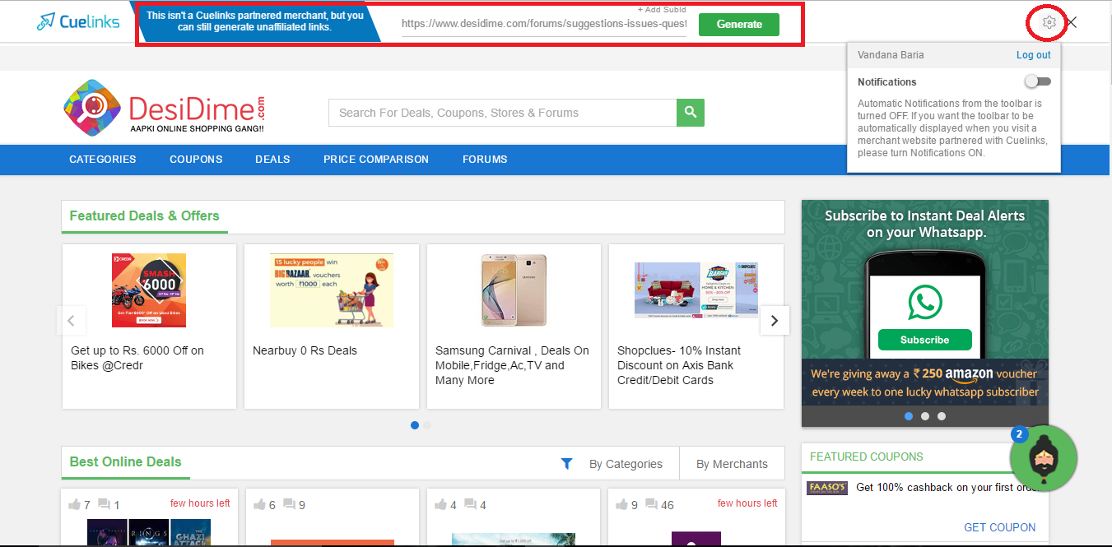
Task: Click the + Add SubId link
Action: click(x=663, y=9)
